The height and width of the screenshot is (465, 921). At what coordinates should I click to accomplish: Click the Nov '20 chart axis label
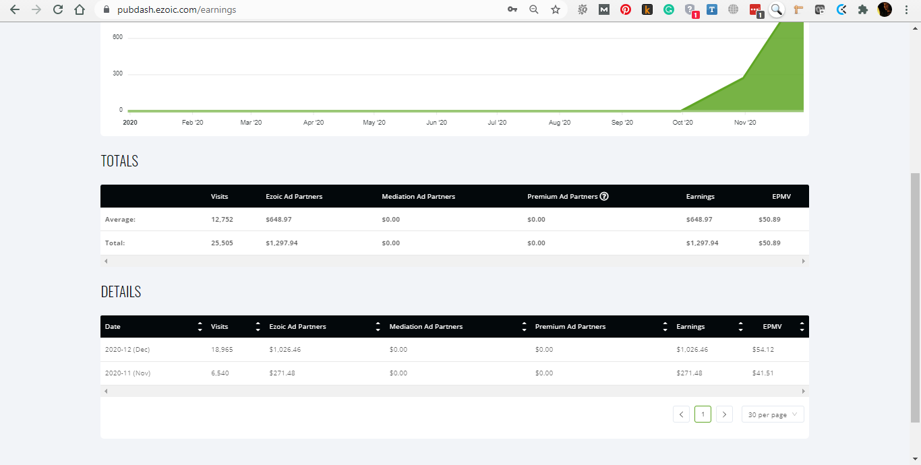(745, 123)
